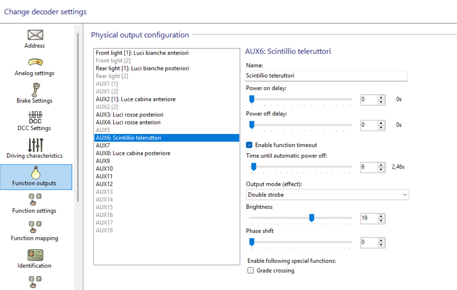Select AUX7 in output list
The width and height of the screenshot is (457, 290).
tap(167, 146)
